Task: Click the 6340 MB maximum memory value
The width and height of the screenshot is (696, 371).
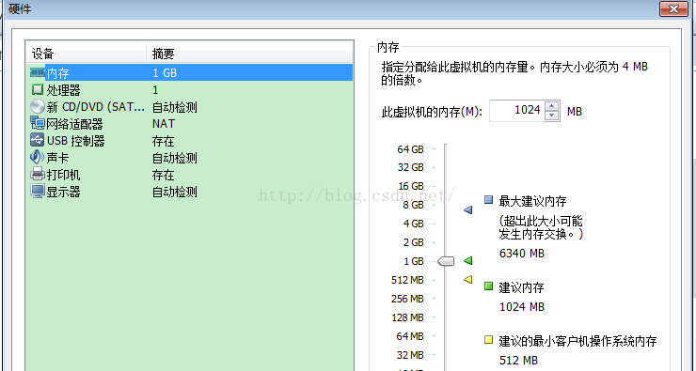Action: point(522,254)
